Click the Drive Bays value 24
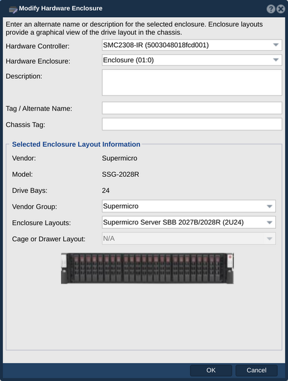This screenshot has height=381, width=288. 106,191
